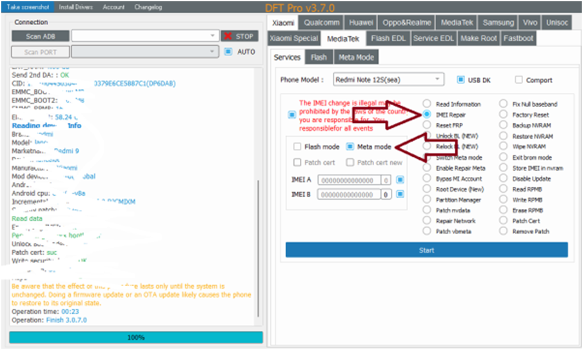The width and height of the screenshot is (583, 350).
Task: Select Repair Network option
Action: click(x=427, y=220)
